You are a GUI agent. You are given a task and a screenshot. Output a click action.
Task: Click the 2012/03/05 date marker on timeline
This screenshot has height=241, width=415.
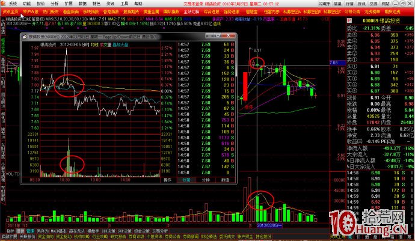point(269,225)
